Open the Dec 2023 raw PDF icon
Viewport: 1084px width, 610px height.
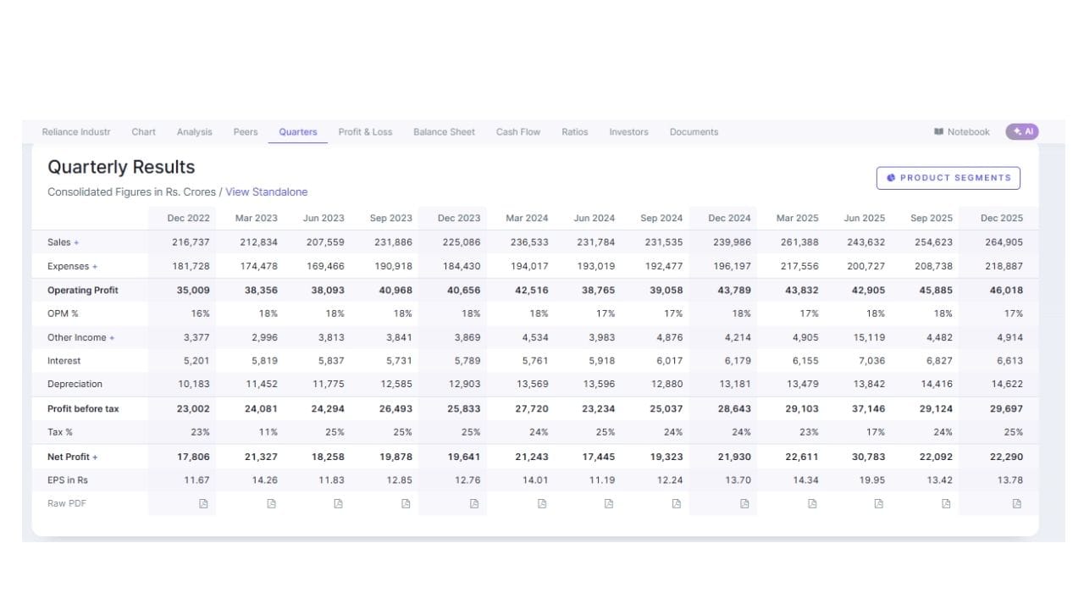(x=473, y=503)
